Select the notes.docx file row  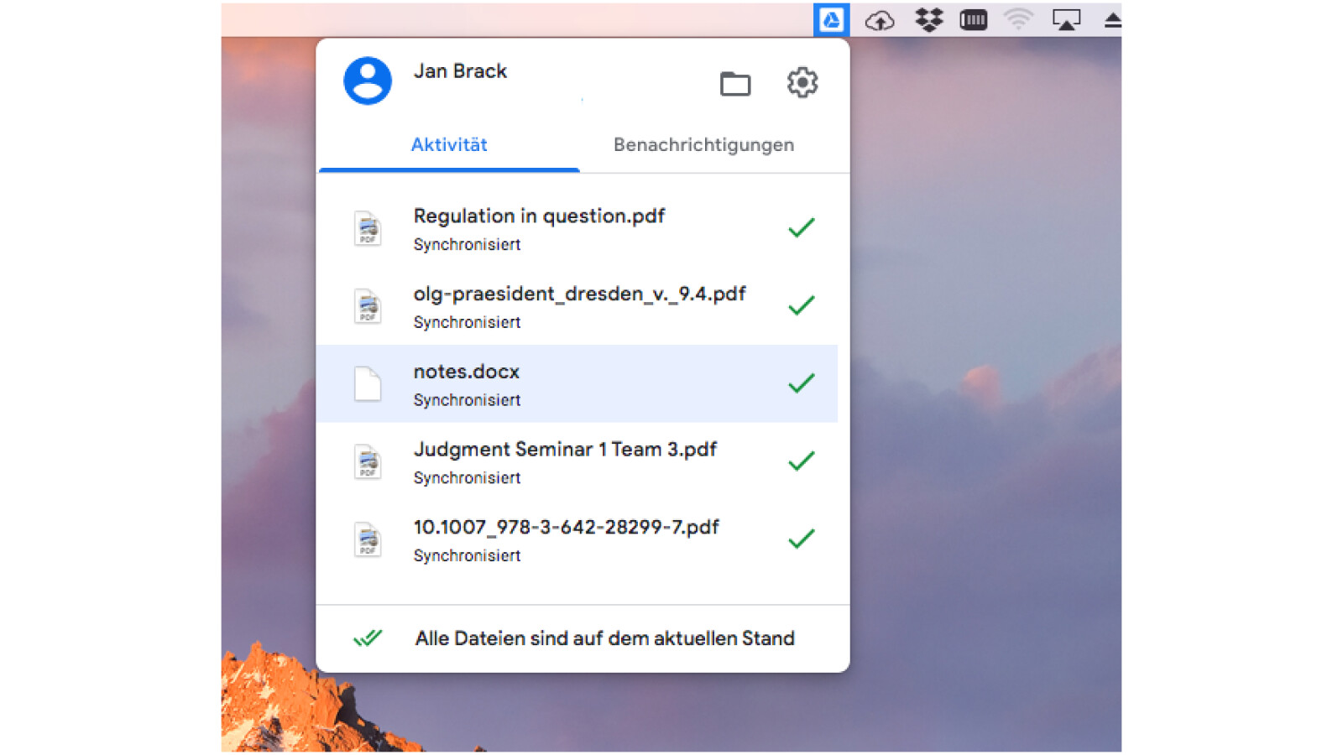[x=576, y=384]
